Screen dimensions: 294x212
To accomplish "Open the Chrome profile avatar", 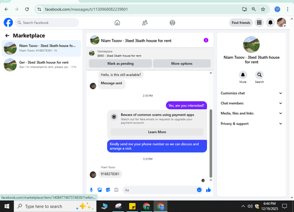I will [277, 9].
